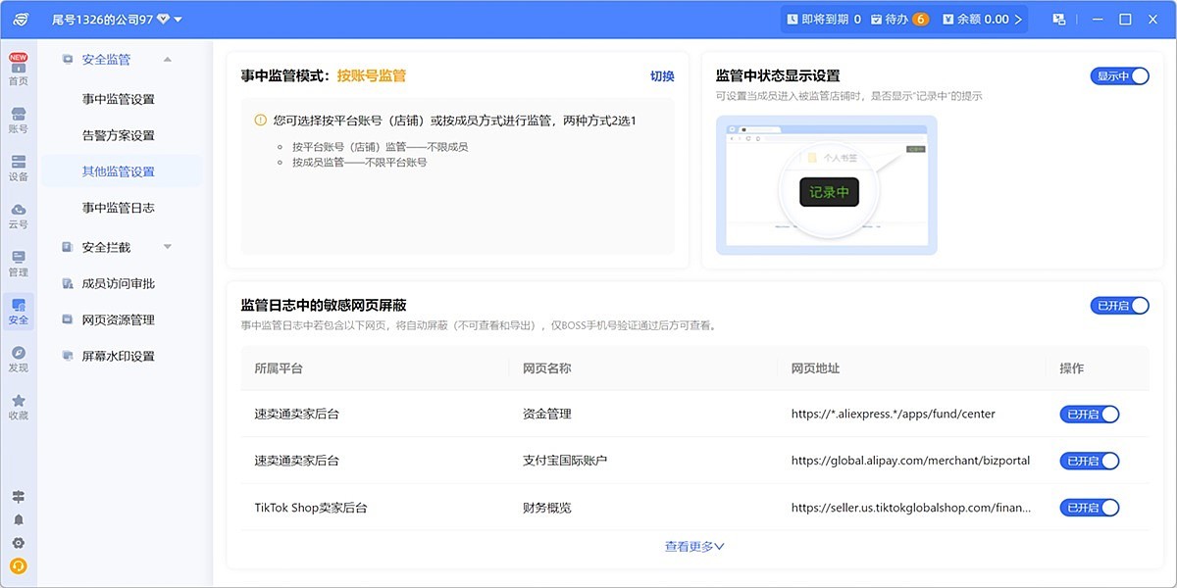Toggle 已开启 switch for 资金管理 entry

(x=1090, y=414)
